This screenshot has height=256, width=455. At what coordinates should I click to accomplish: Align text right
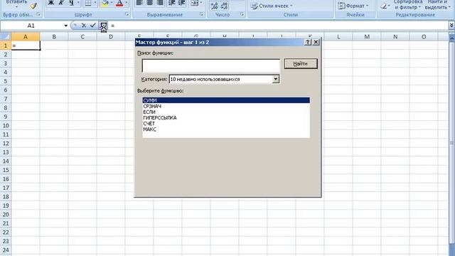160,3
